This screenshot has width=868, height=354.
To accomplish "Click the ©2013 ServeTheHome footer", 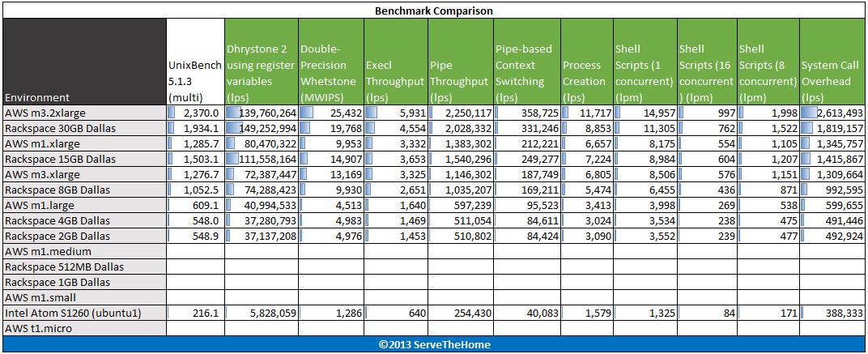I will point(434,344).
